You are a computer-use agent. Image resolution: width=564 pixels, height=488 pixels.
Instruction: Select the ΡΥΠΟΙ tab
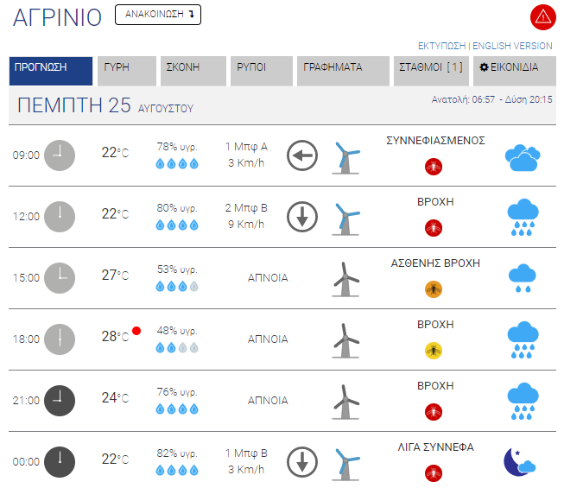[262, 71]
